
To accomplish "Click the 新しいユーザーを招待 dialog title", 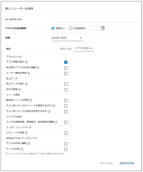I will coord(19,9).
